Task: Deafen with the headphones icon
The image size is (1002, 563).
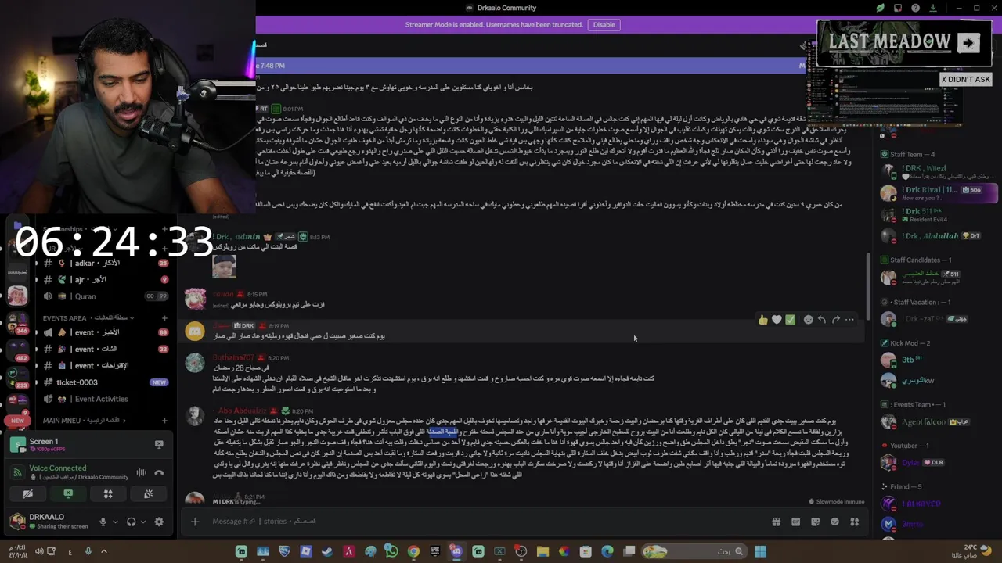Action: coord(131,522)
